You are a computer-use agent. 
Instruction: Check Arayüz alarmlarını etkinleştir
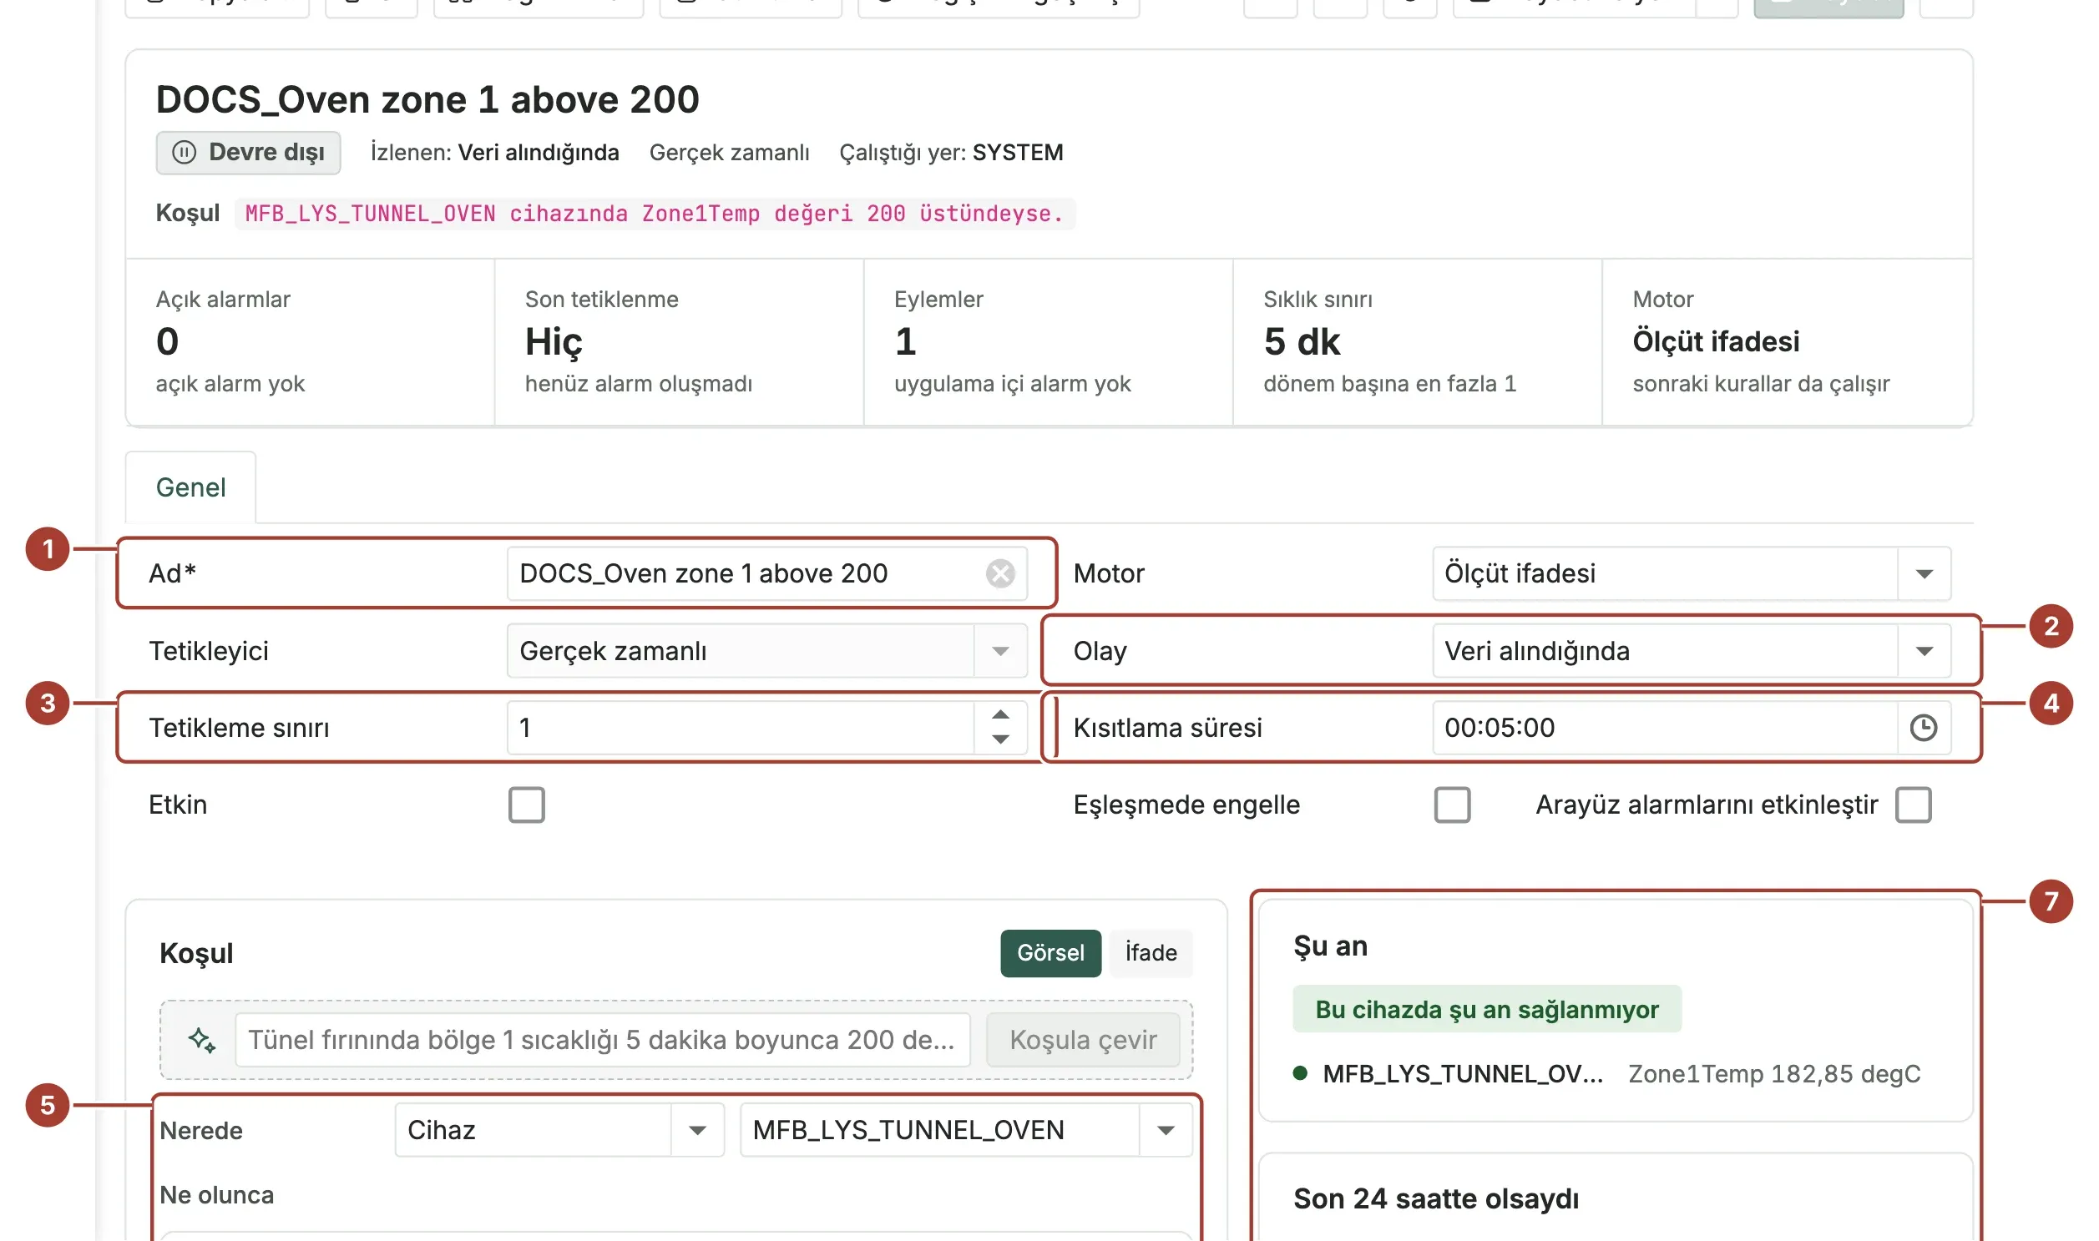pos(1913,805)
